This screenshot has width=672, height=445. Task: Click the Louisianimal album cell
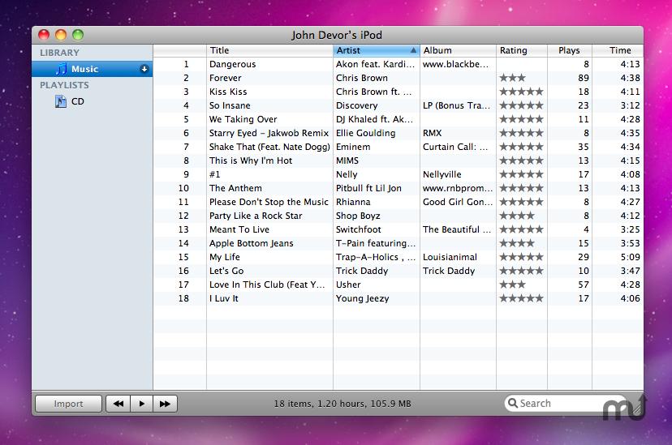click(x=450, y=257)
